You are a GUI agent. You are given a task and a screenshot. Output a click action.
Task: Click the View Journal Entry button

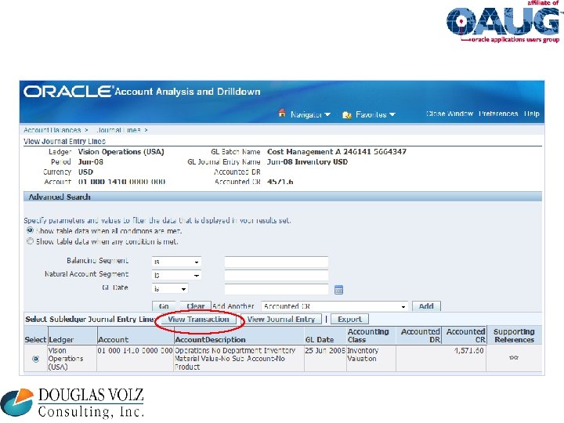point(281,320)
